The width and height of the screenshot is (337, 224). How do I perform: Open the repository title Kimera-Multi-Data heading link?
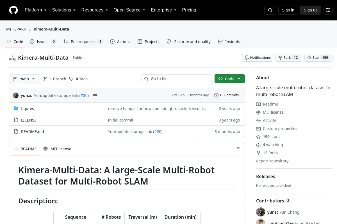(43, 58)
